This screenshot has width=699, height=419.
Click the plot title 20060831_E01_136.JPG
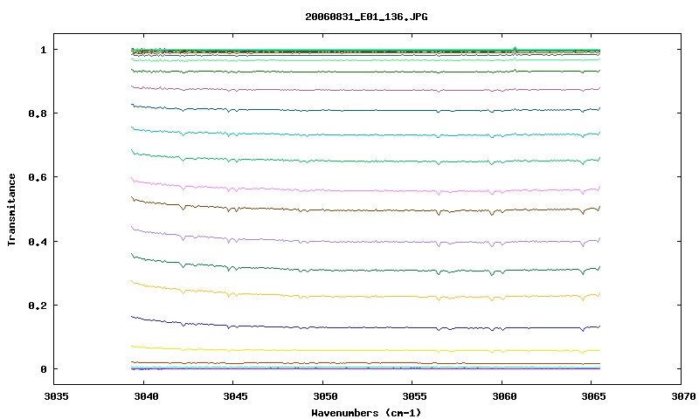tap(366, 17)
